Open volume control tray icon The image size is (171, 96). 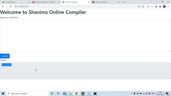pyautogui.click(x=147, y=94)
